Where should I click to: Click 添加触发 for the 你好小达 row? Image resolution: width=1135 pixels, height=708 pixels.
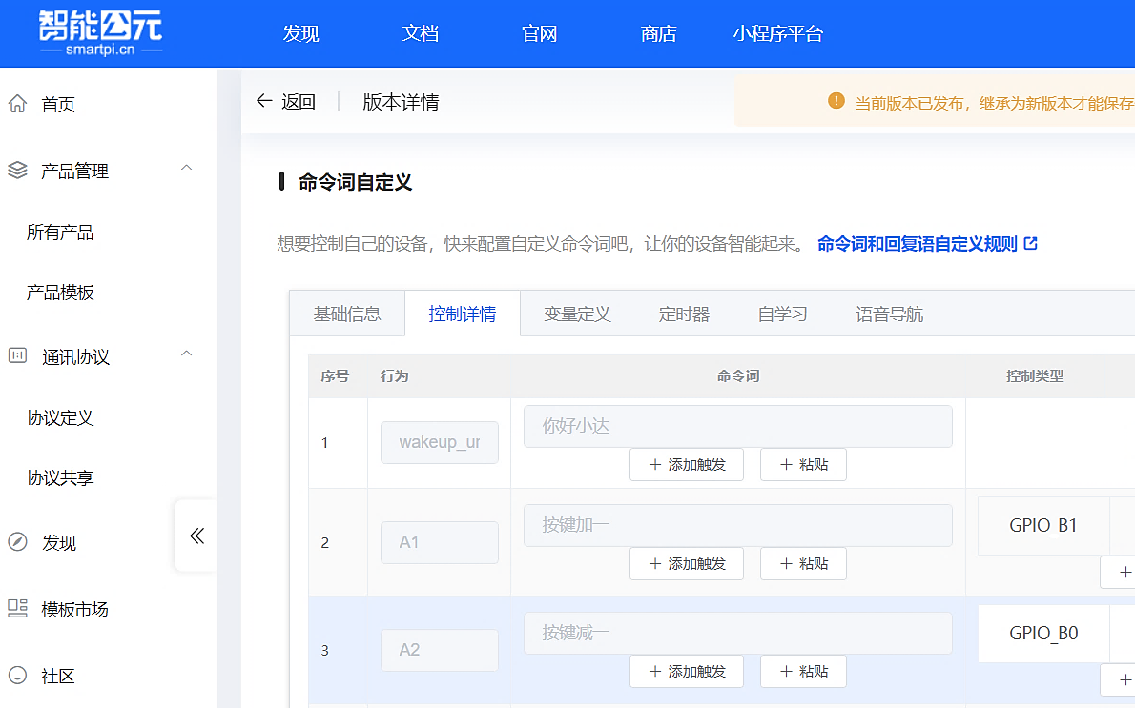tap(687, 464)
